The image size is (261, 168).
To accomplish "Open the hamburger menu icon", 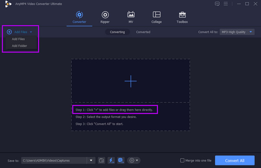I will (x=226, y=3).
